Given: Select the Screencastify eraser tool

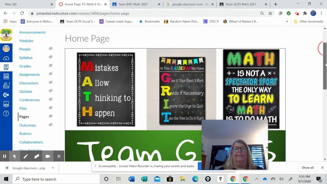Looking at the screenshot, I should pos(37,156).
